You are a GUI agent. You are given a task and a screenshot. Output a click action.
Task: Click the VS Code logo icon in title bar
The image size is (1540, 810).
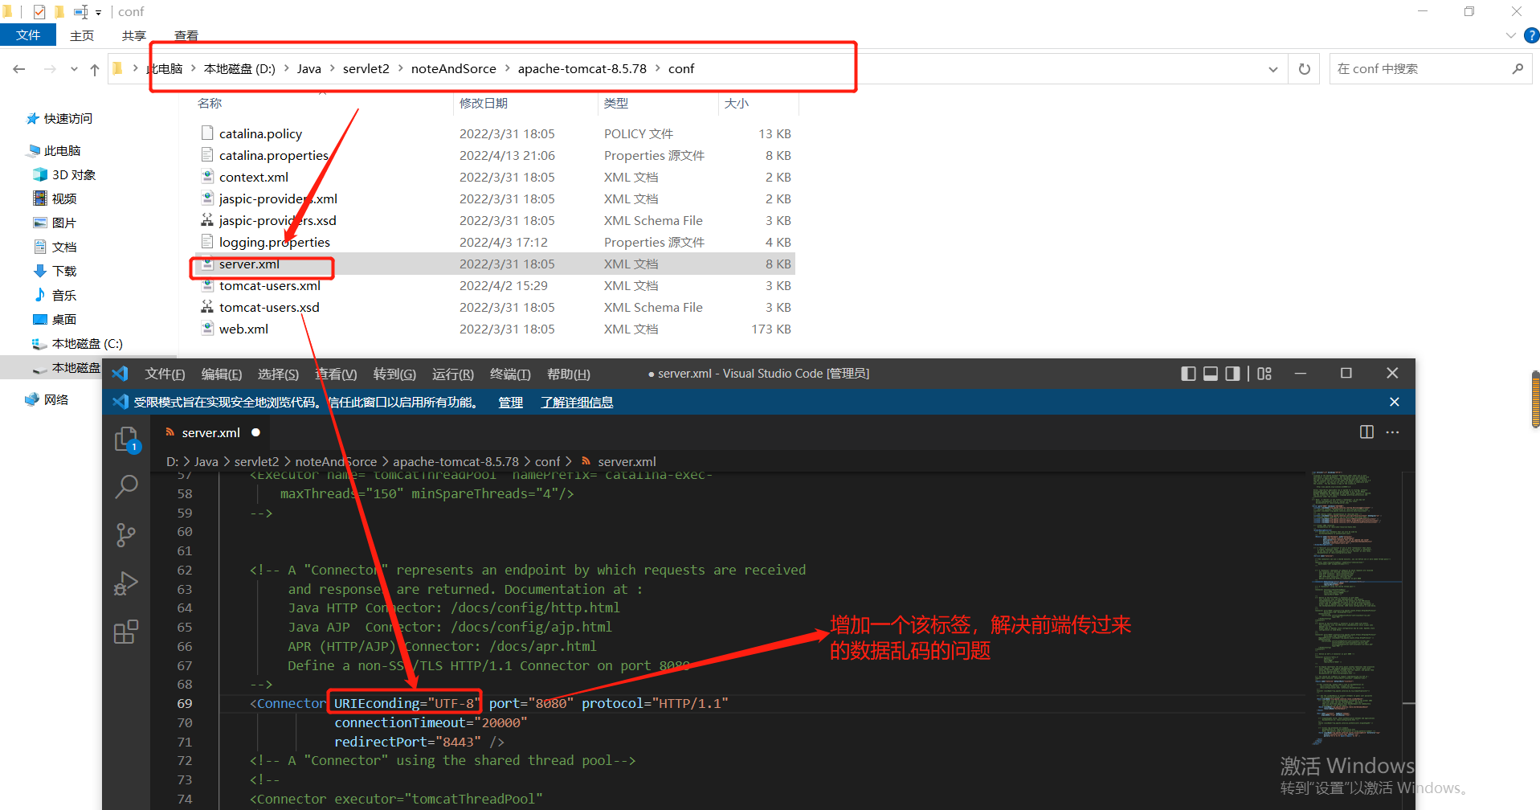click(x=121, y=374)
